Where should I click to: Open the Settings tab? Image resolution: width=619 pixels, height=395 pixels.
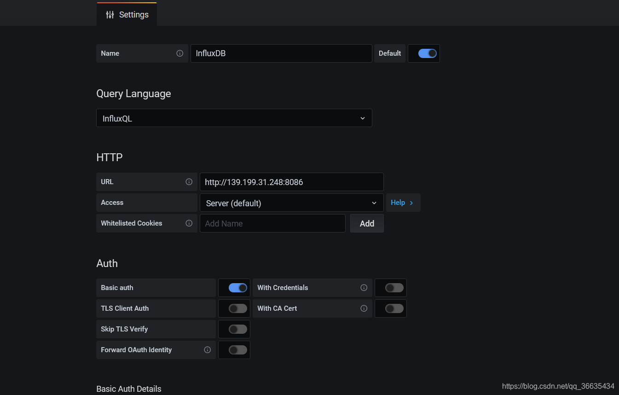[127, 14]
